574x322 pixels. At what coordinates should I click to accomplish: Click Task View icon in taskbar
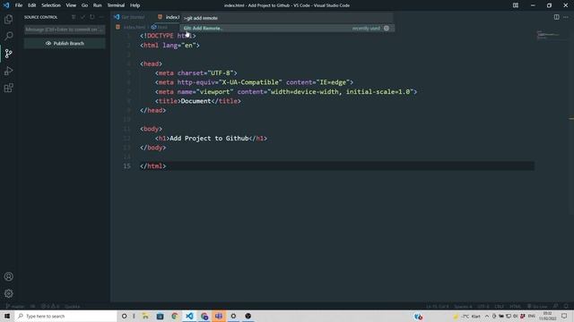point(134,316)
